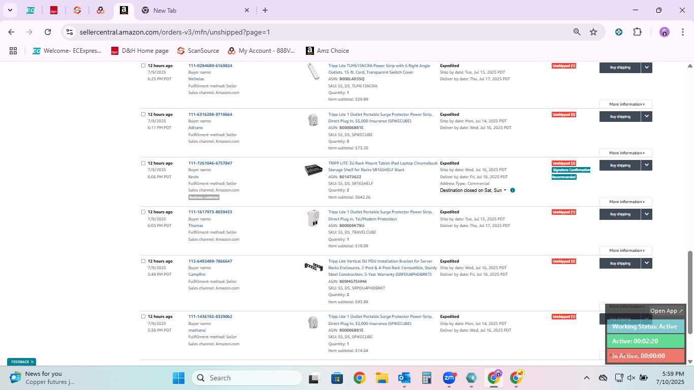694x390 pixels.
Task: Open File Explorer from the taskbar
Action: pos(382,378)
